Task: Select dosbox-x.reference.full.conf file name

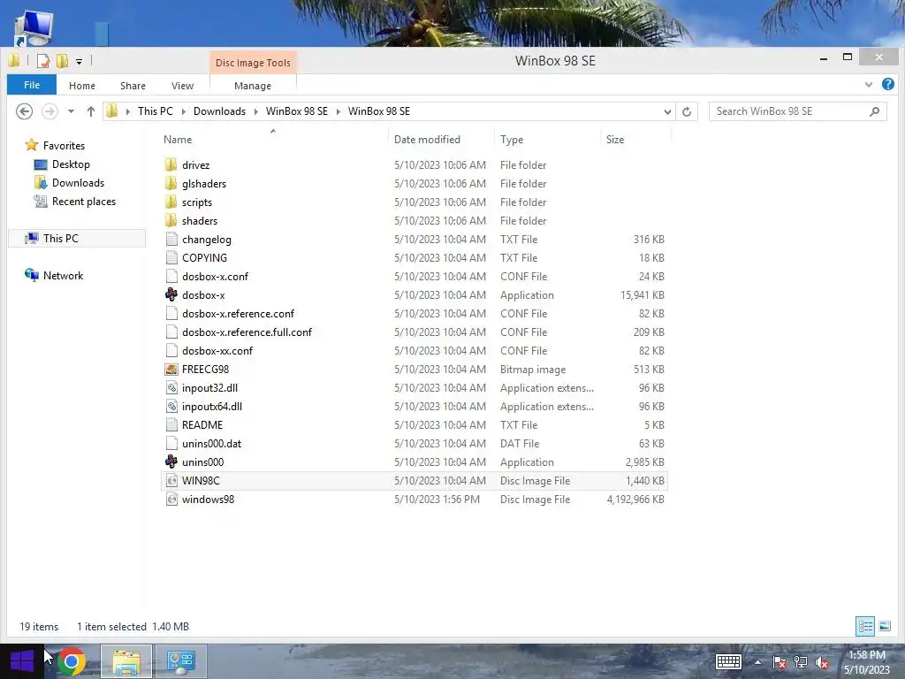Action: point(247,332)
